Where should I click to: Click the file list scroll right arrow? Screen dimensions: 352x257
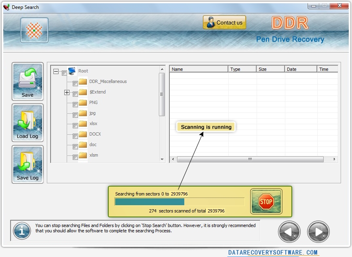point(335,159)
